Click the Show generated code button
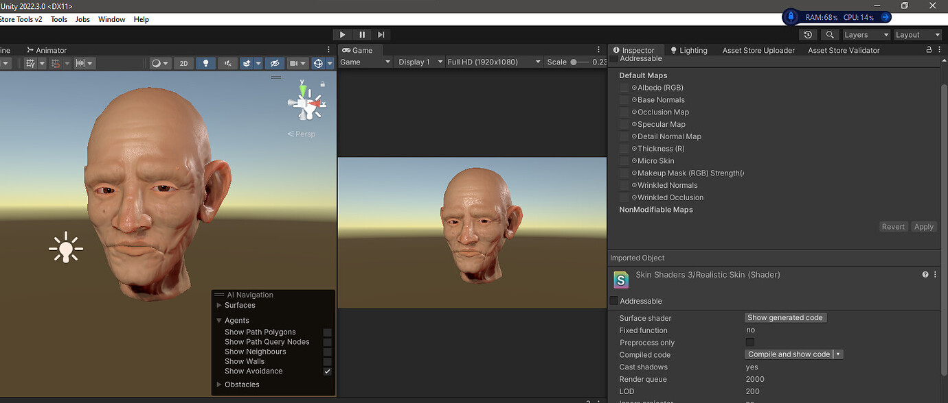 pos(785,317)
